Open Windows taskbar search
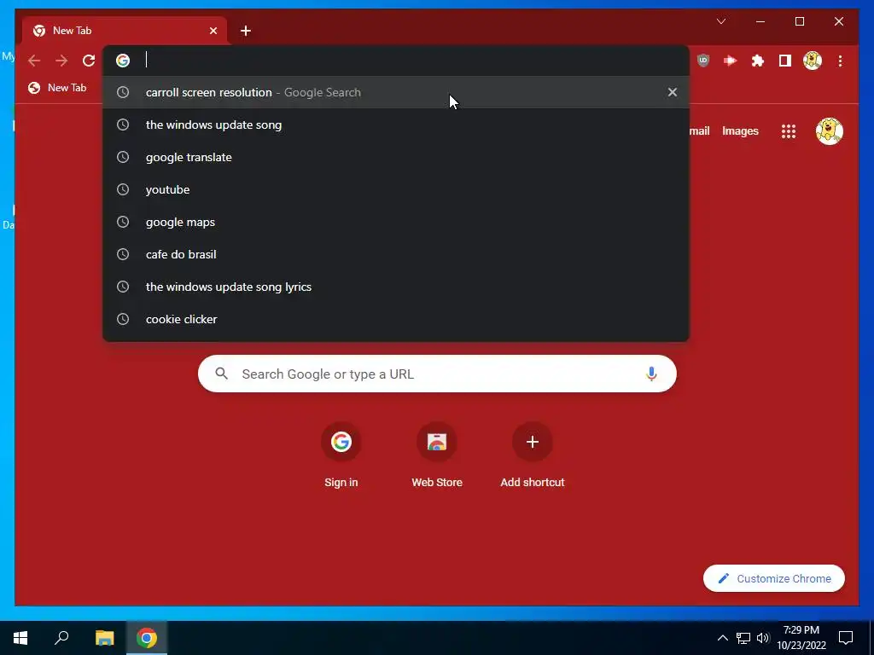The height and width of the screenshot is (655, 874). pos(61,638)
